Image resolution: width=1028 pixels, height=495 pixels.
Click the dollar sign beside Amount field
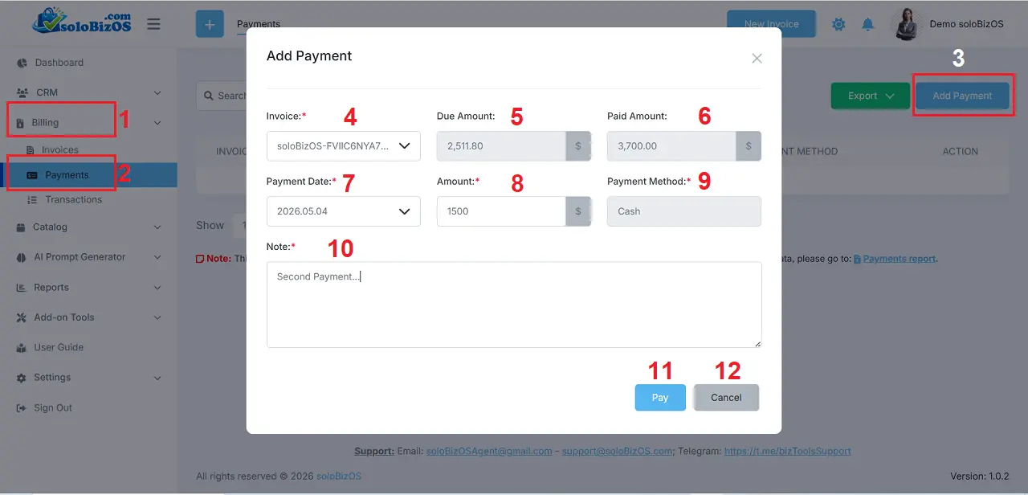coord(578,211)
